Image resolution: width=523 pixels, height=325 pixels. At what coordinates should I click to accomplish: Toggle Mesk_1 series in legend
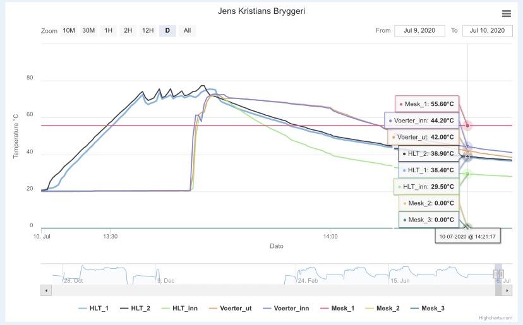337,309
